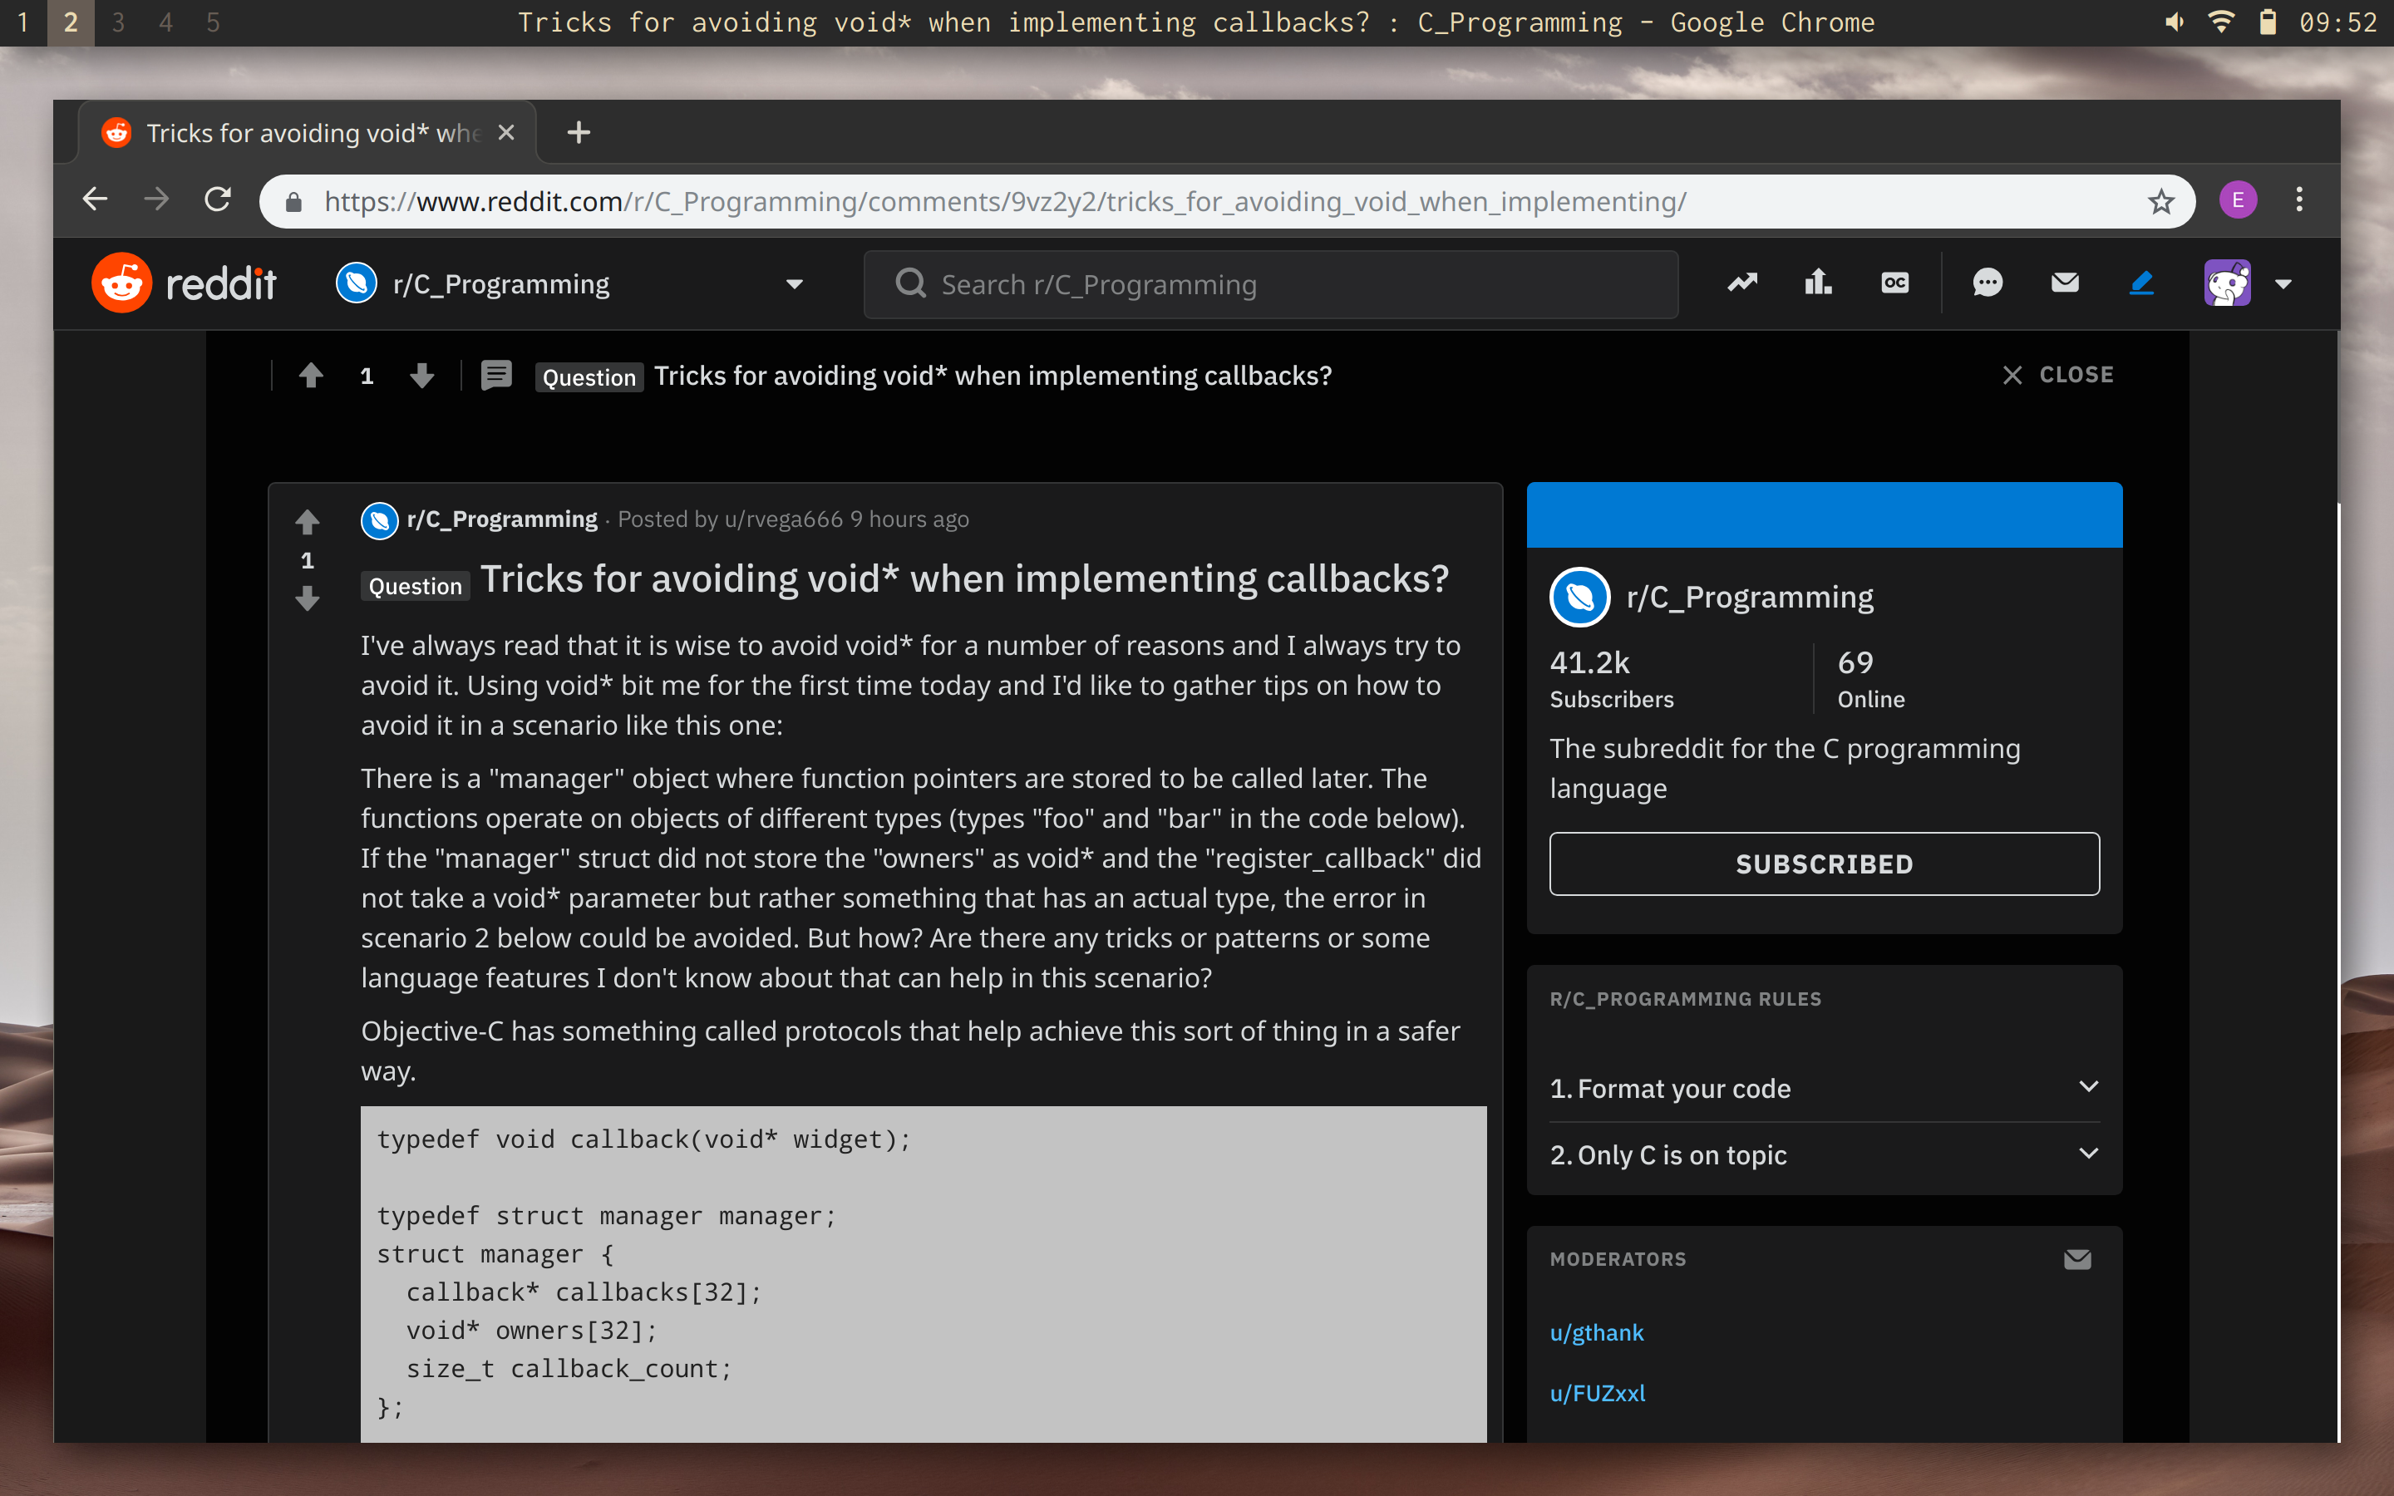2394x1496 pixels.
Task: Click the Question flair on post title
Action: tap(415, 586)
